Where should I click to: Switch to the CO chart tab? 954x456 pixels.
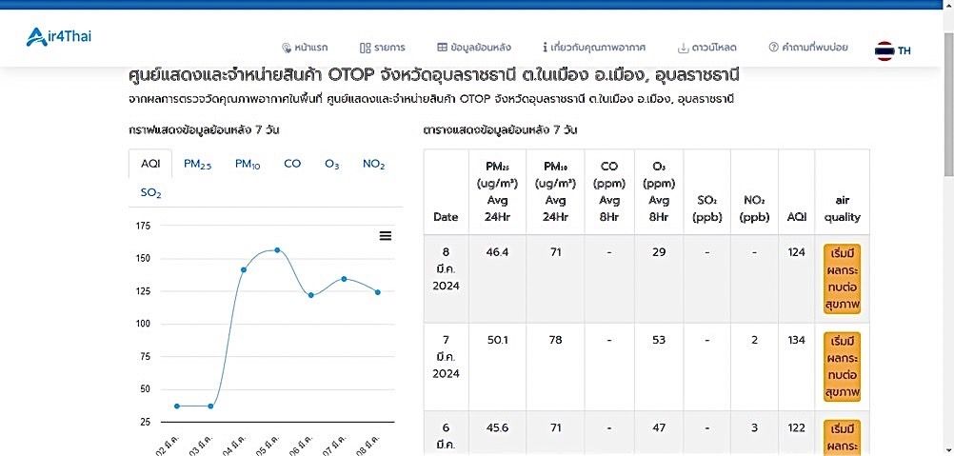(x=292, y=164)
